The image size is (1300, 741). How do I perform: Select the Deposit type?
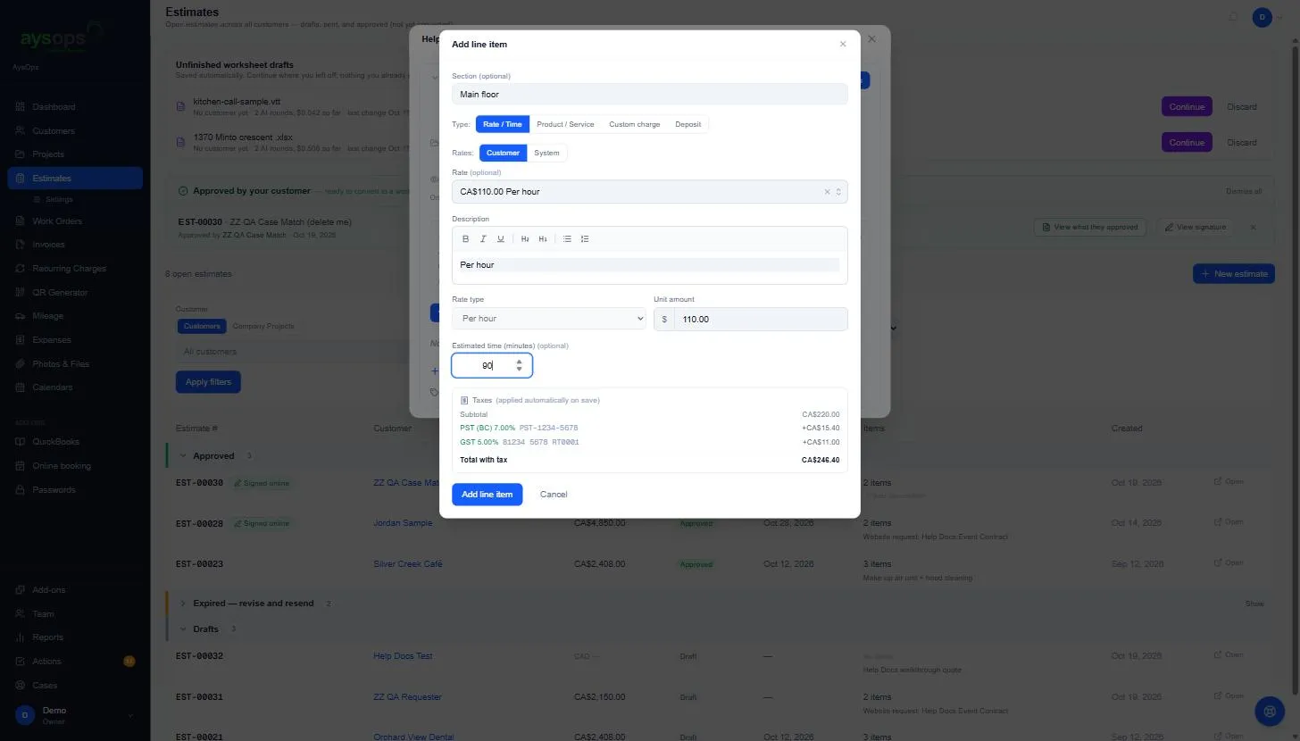(x=688, y=124)
